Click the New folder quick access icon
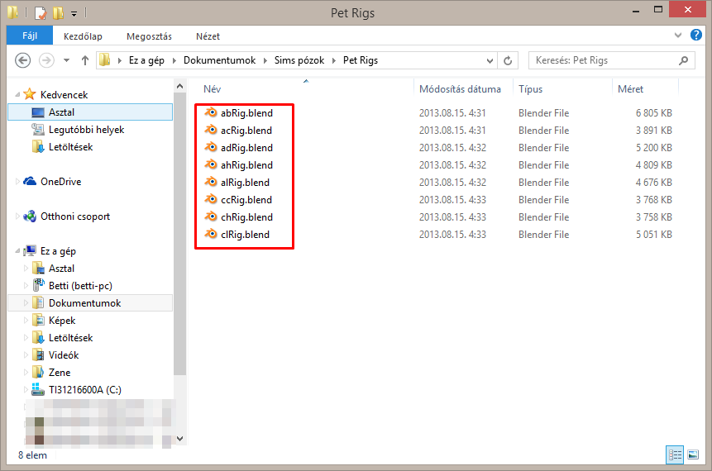 pos(58,12)
